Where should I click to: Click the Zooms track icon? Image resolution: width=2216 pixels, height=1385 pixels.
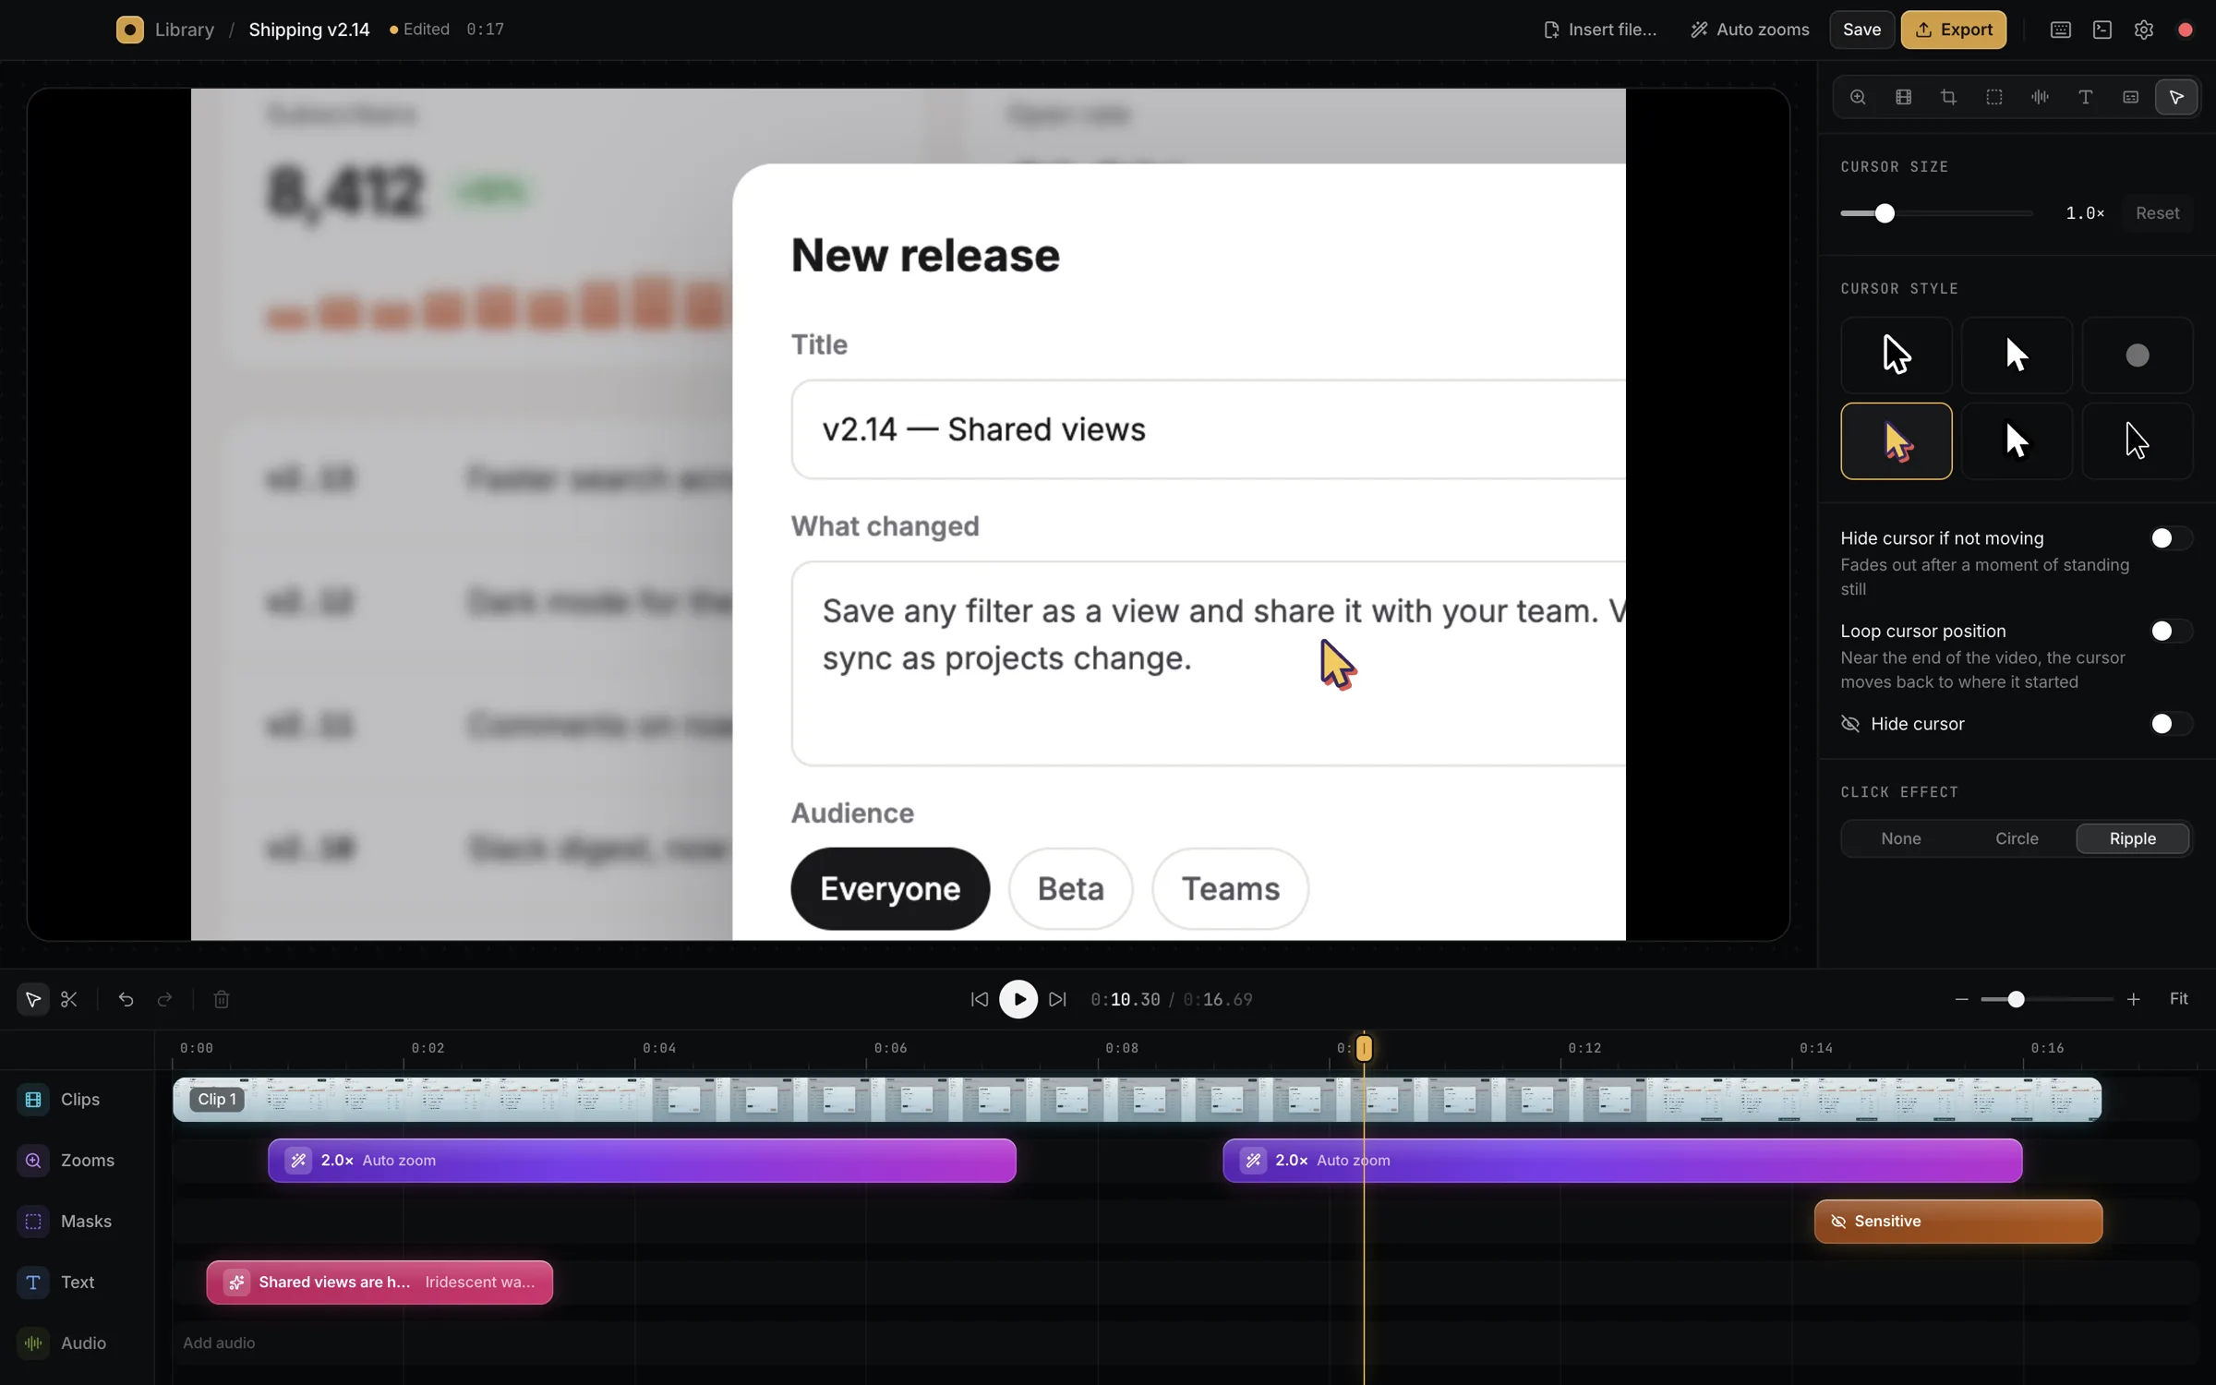[x=33, y=1160]
